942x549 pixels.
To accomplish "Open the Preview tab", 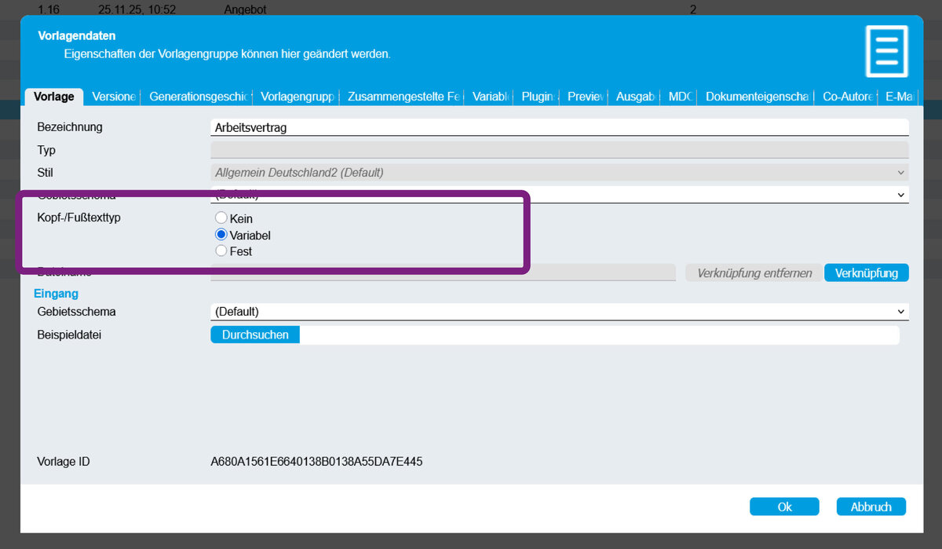I will coord(585,97).
